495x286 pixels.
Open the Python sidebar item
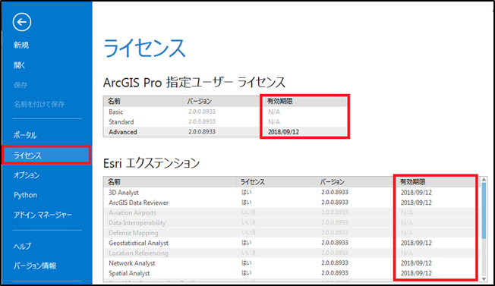pyautogui.click(x=25, y=195)
